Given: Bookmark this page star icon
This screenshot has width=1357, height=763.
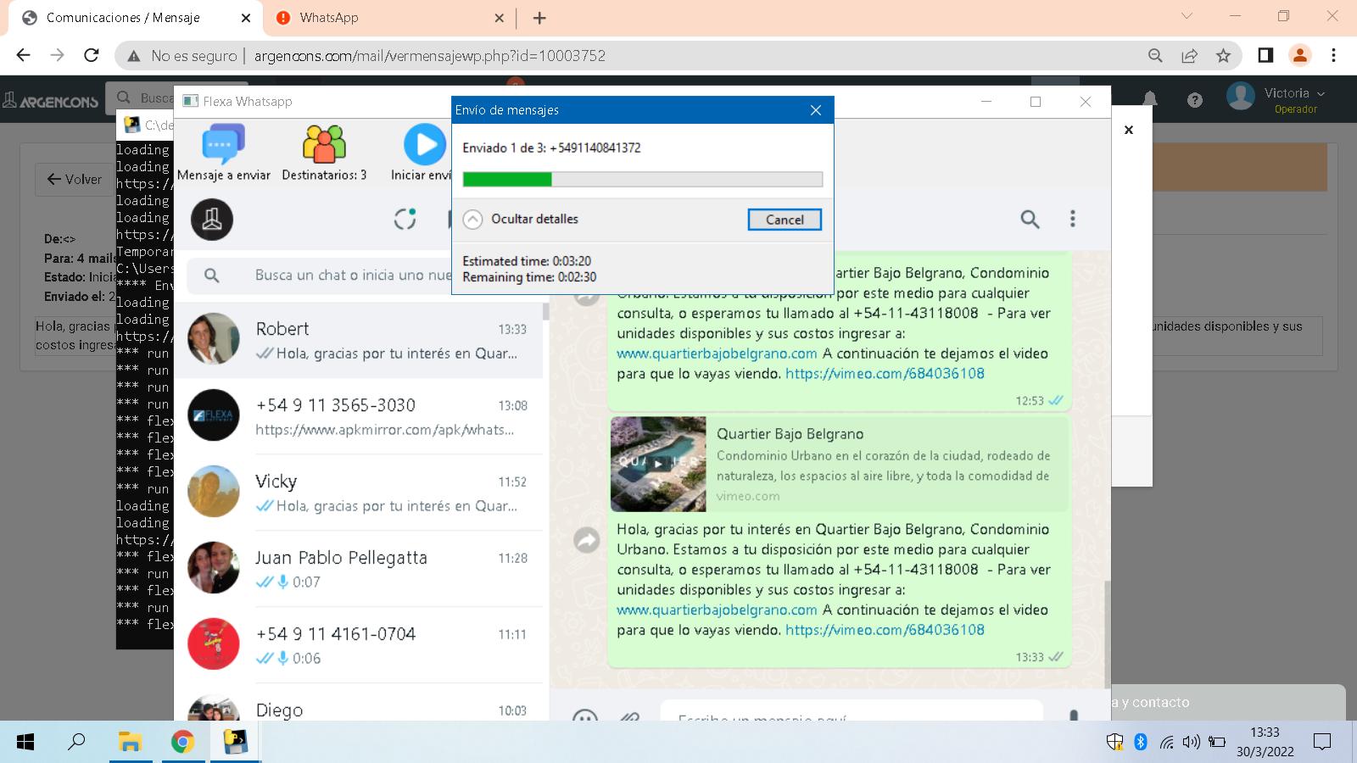Looking at the screenshot, I should (1223, 56).
